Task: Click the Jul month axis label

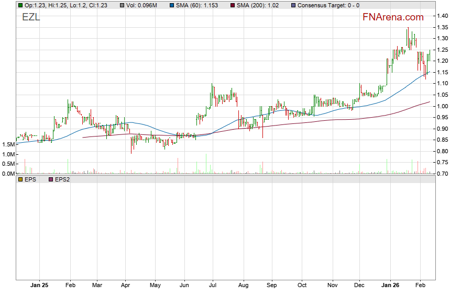Action: point(213,286)
